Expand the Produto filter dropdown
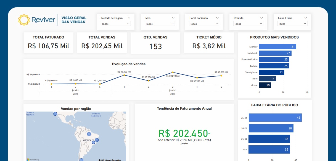The width and height of the screenshot is (336, 161). tap(248, 24)
